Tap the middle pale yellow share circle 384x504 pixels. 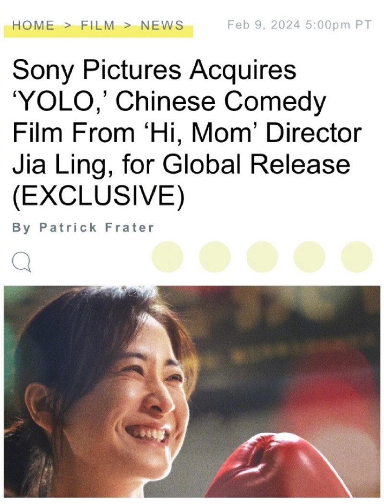click(262, 256)
